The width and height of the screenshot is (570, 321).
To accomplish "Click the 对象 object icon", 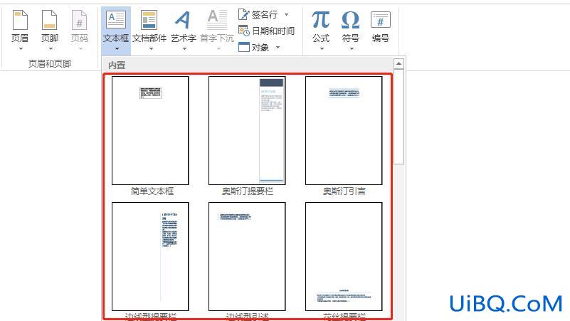I will coord(244,47).
